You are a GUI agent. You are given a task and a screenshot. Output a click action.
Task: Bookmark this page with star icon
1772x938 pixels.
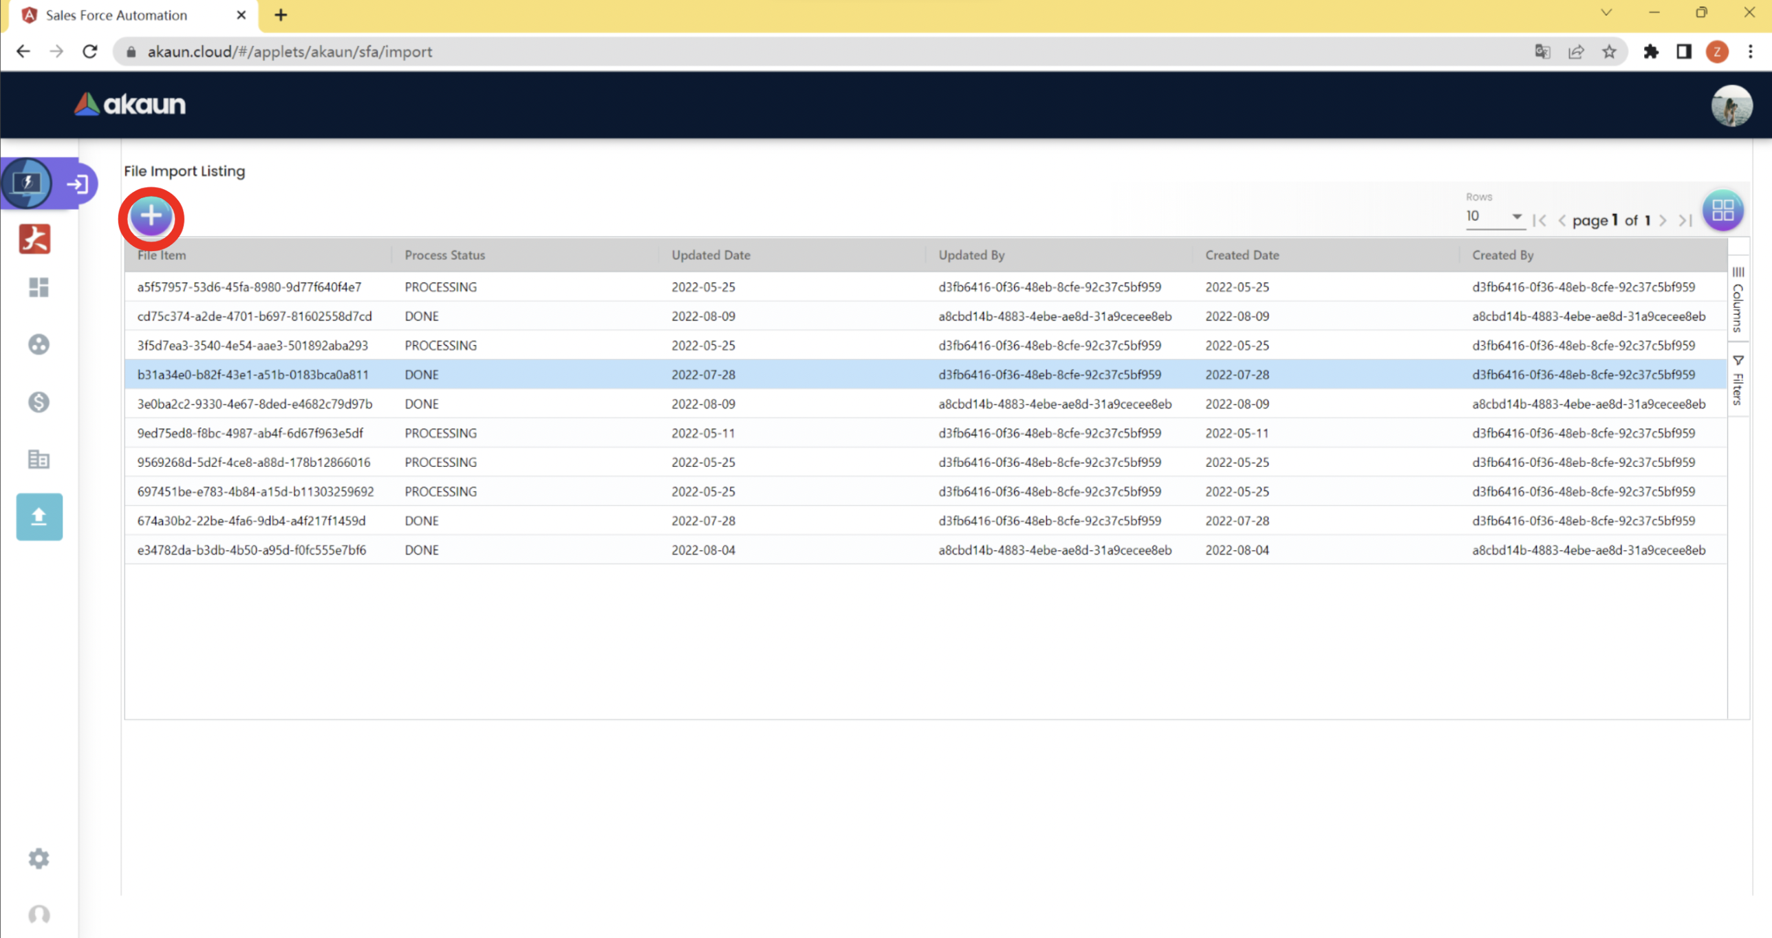coord(1609,52)
